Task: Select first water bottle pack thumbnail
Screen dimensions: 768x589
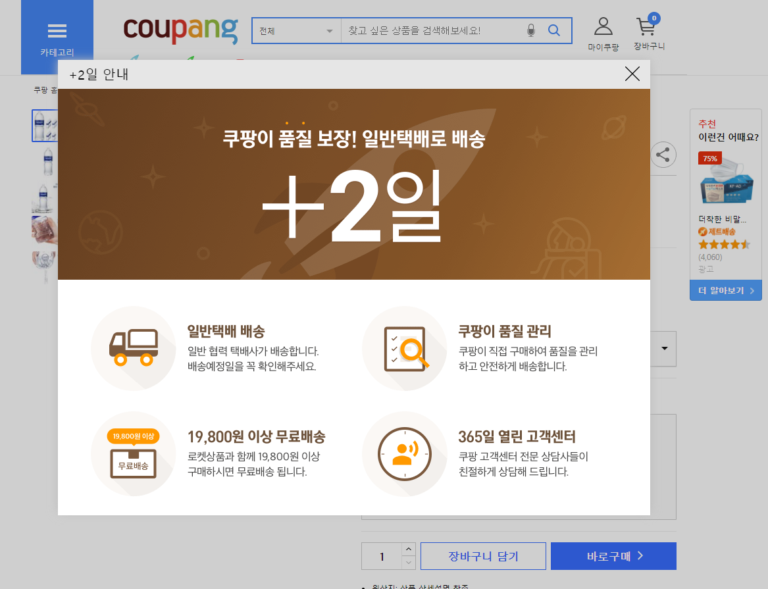Action: (x=45, y=126)
